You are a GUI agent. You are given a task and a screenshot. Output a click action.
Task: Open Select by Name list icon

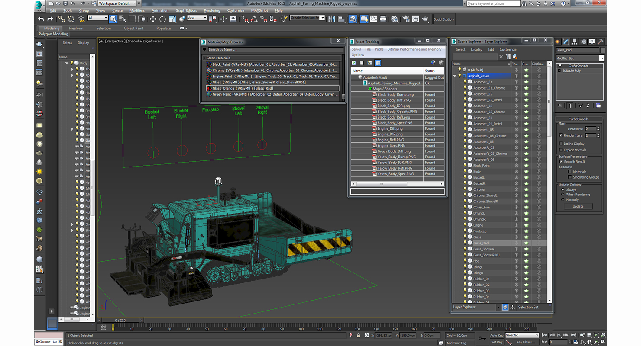[x=123, y=19]
